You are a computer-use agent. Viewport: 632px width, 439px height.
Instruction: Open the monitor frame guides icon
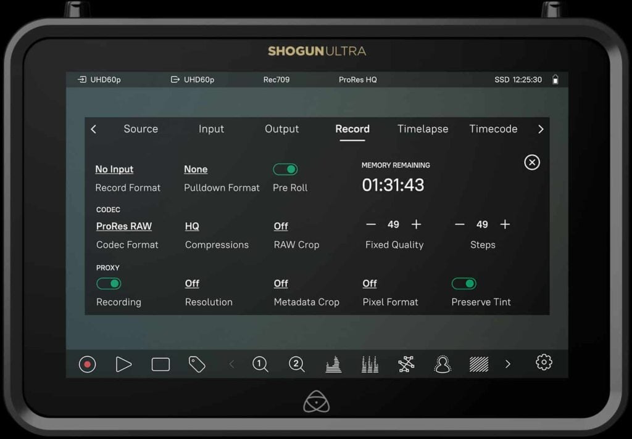[160, 364]
